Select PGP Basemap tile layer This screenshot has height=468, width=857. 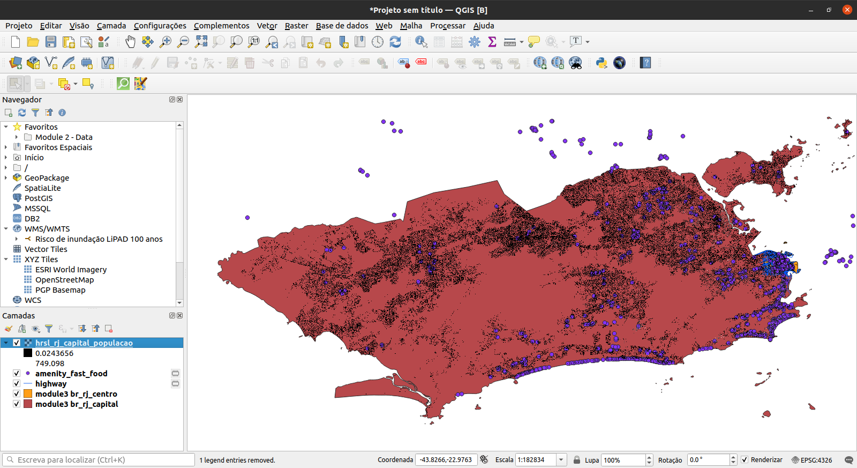point(61,290)
